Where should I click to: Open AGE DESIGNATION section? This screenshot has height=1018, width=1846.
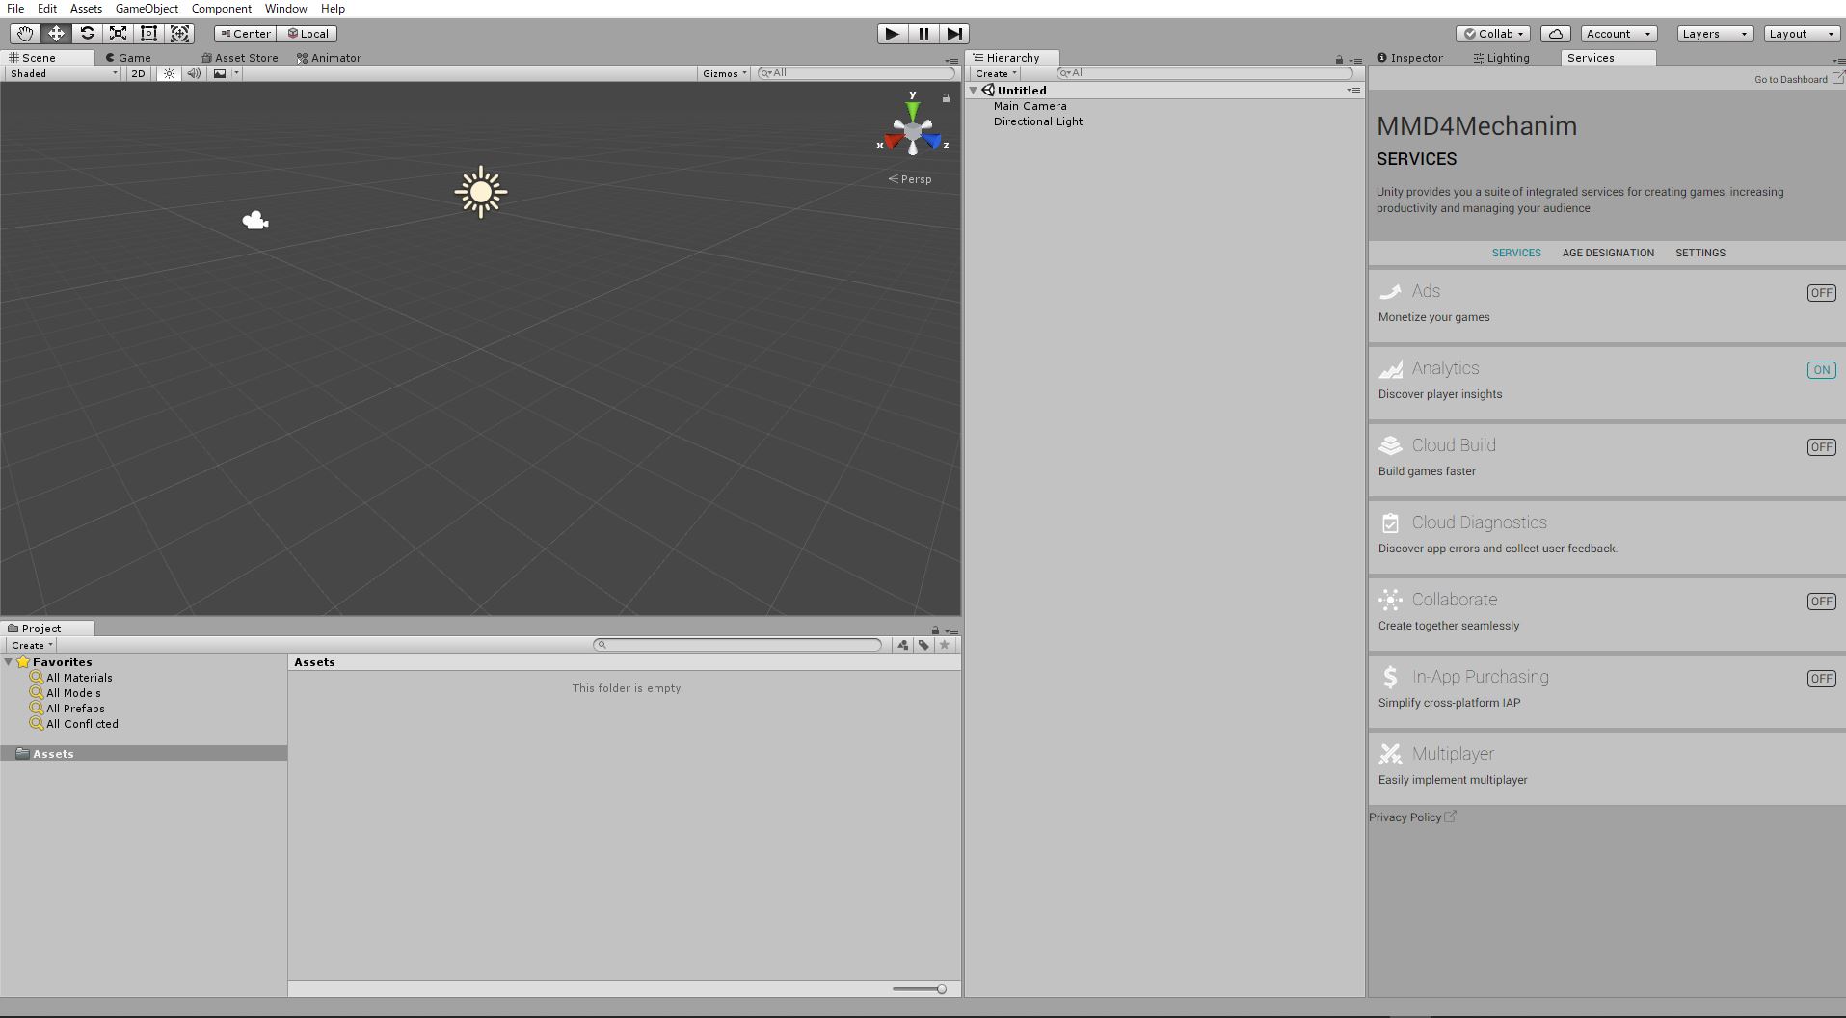(x=1608, y=253)
